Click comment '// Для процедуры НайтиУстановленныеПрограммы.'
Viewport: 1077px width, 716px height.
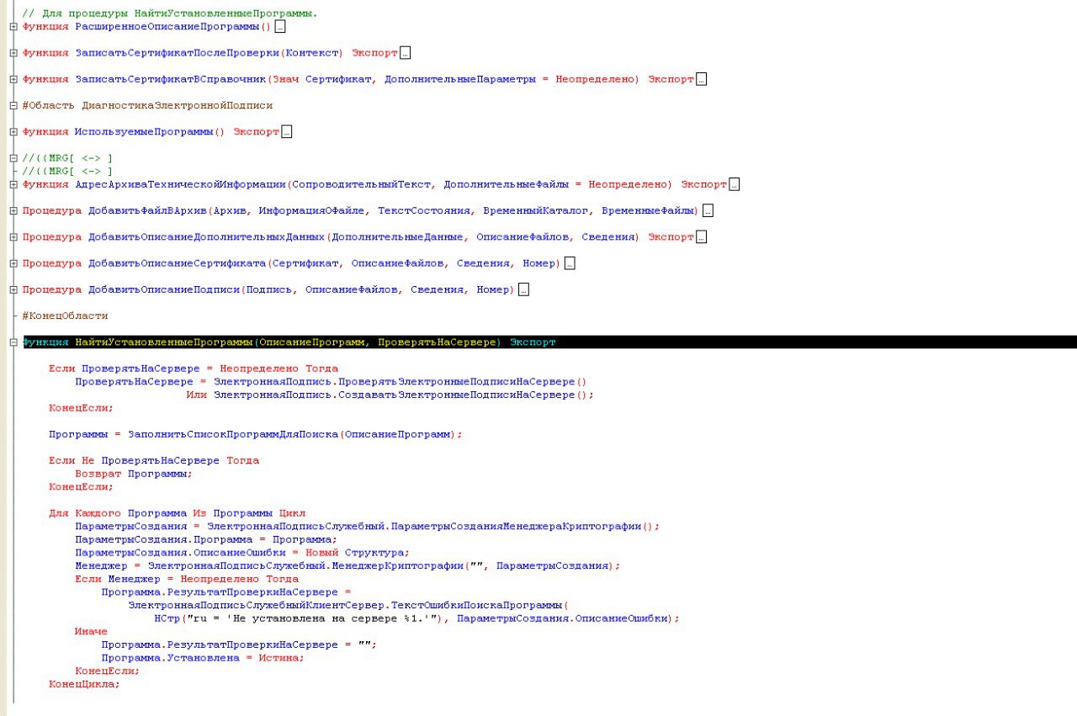[x=170, y=13]
